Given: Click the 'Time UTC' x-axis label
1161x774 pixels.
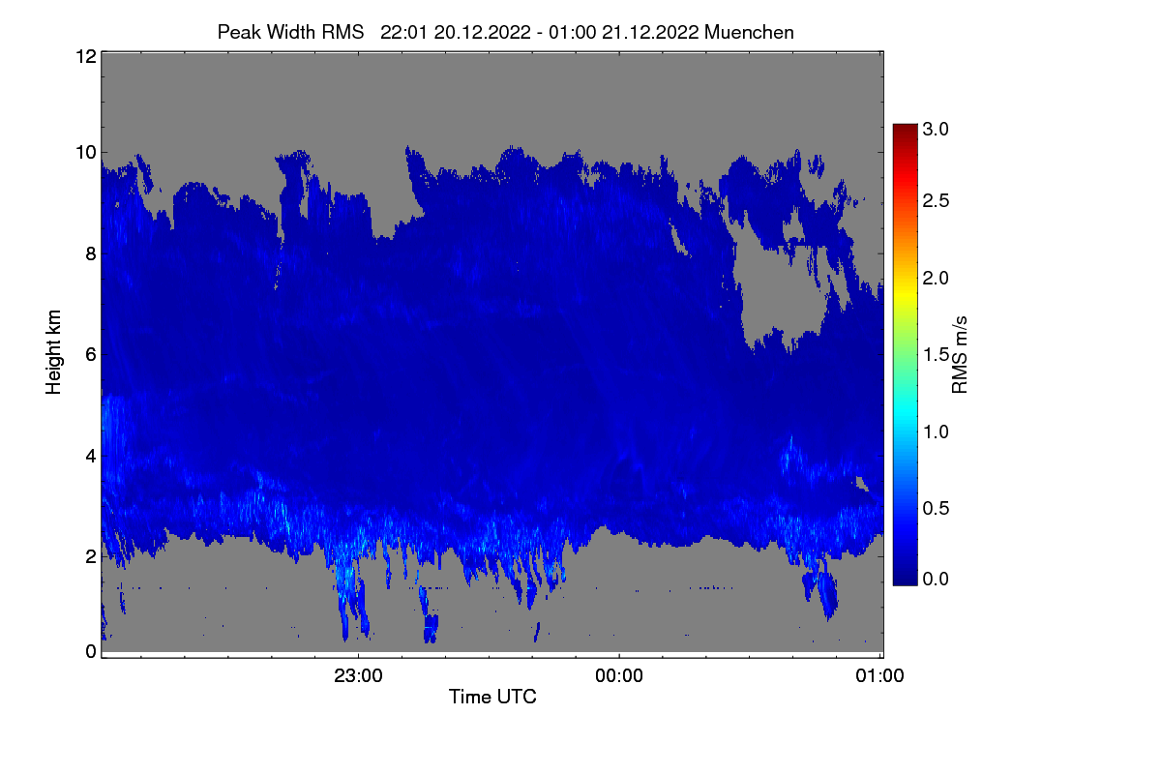Looking at the screenshot, I should (x=492, y=697).
